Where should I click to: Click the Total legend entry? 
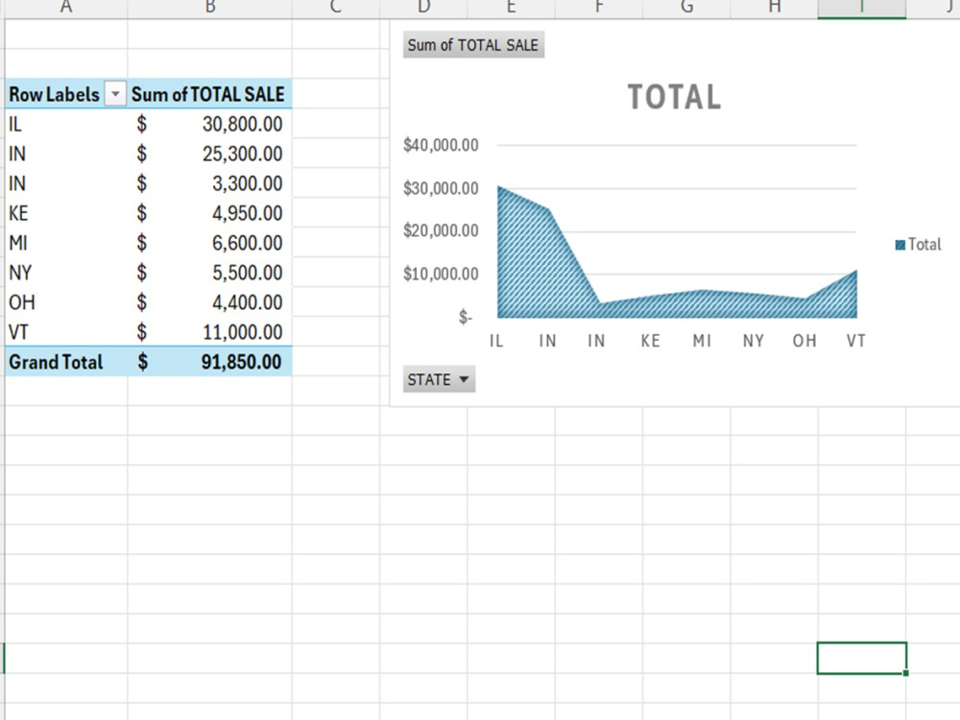(x=918, y=244)
